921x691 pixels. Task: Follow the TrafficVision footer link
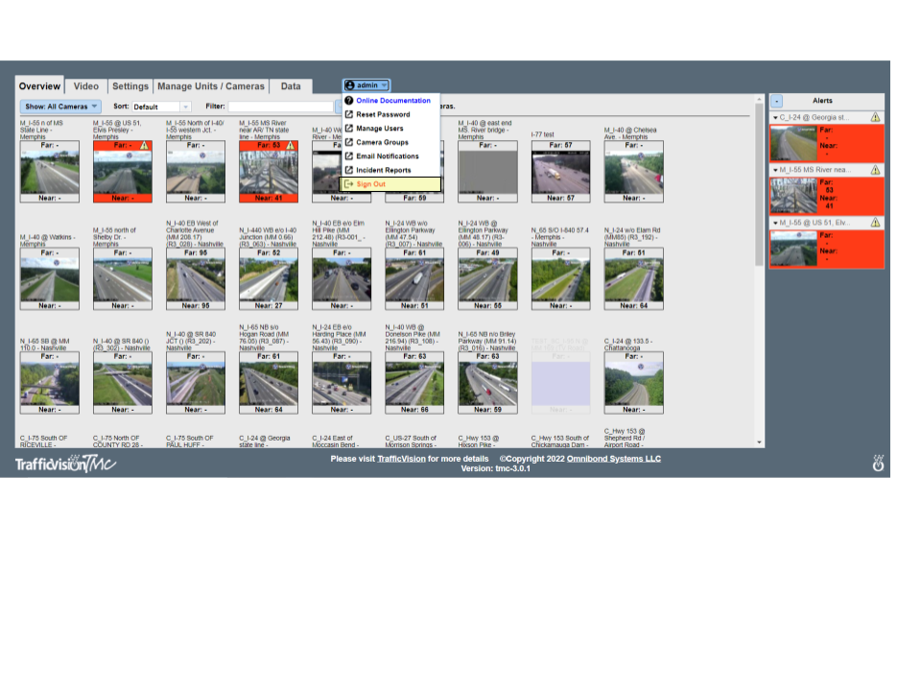click(x=401, y=459)
